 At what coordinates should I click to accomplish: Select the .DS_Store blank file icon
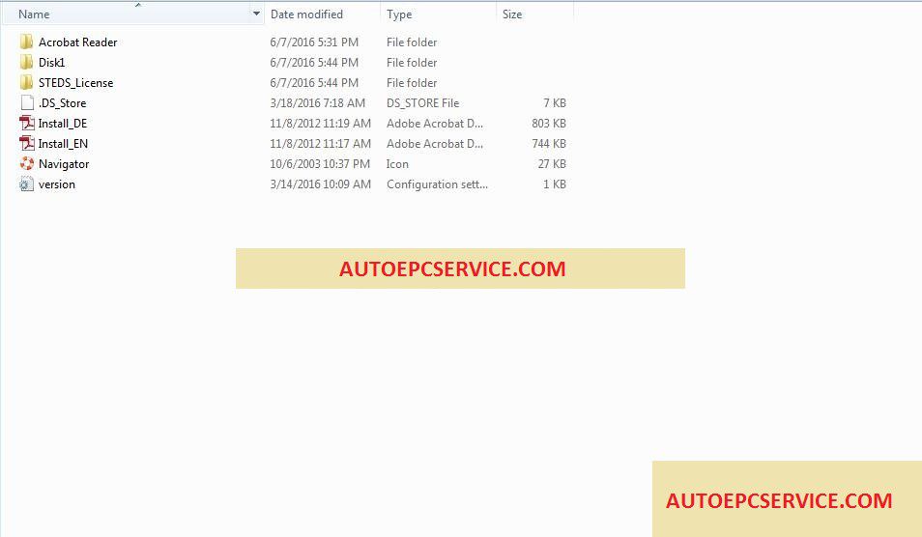click(27, 102)
